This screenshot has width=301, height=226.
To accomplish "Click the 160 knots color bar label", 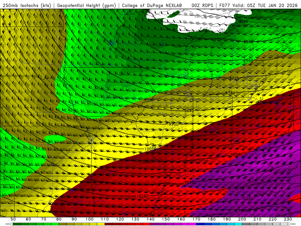I will click(x=181, y=219).
